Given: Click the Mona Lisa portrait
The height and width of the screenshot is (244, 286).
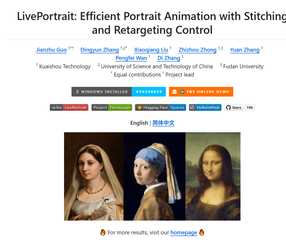Looking at the screenshot, I should click(x=213, y=176).
